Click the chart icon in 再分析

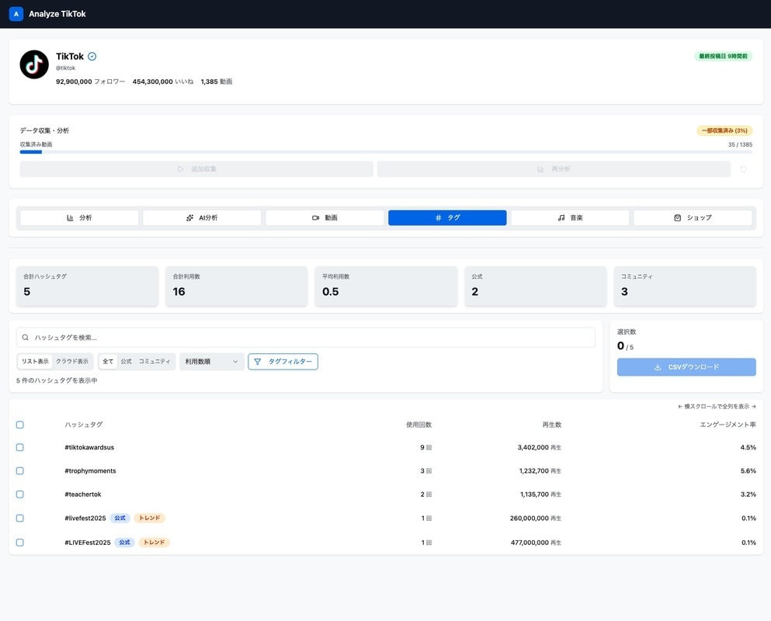point(540,169)
